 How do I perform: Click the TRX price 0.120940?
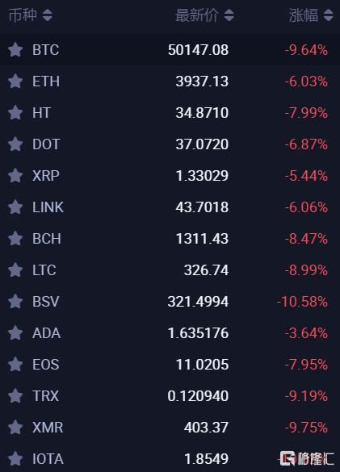click(x=198, y=396)
